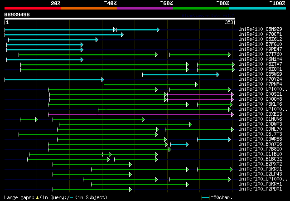Select the UniRef100_C3WRB8 row label
This screenshot has width=290, height=201.
click(x=260, y=139)
